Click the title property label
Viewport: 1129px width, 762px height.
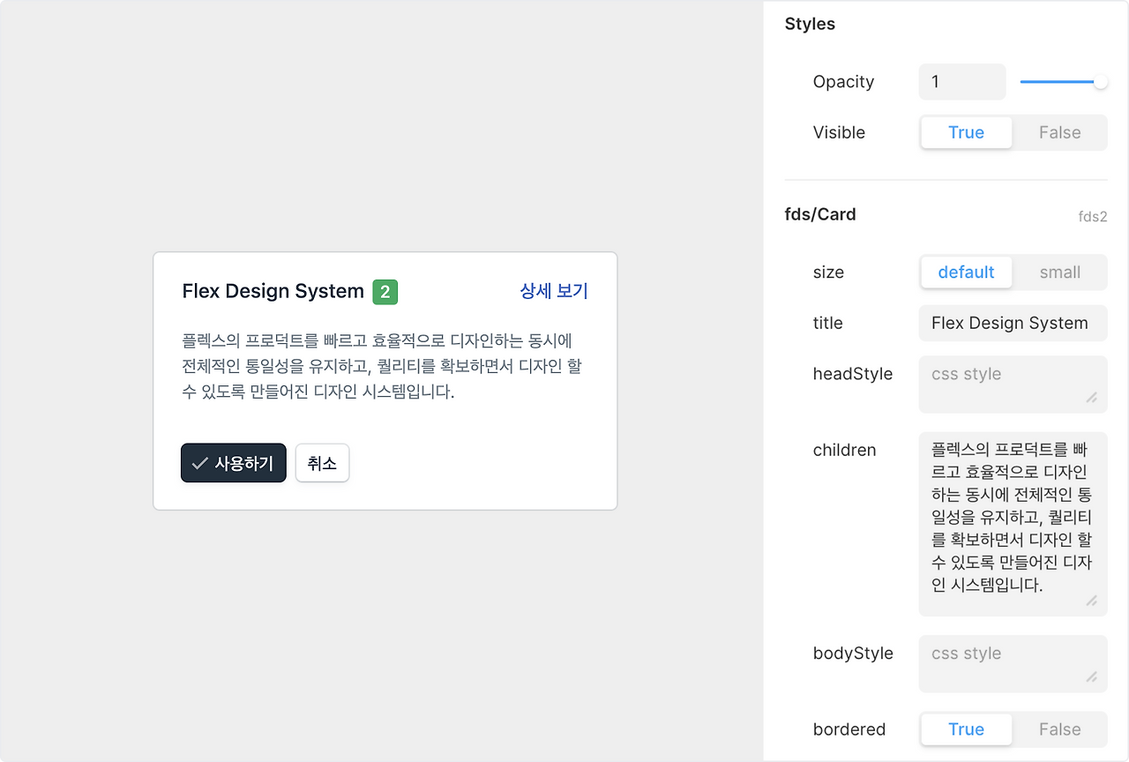pos(827,324)
